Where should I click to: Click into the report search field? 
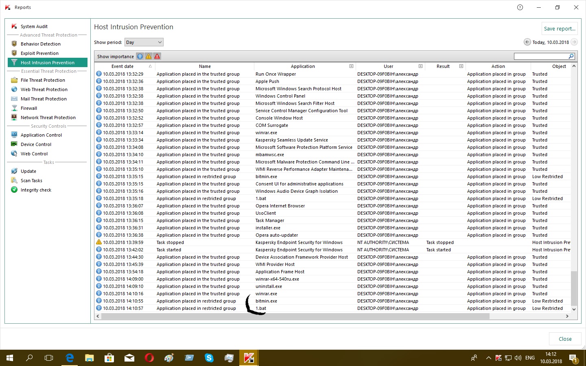(541, 56)
